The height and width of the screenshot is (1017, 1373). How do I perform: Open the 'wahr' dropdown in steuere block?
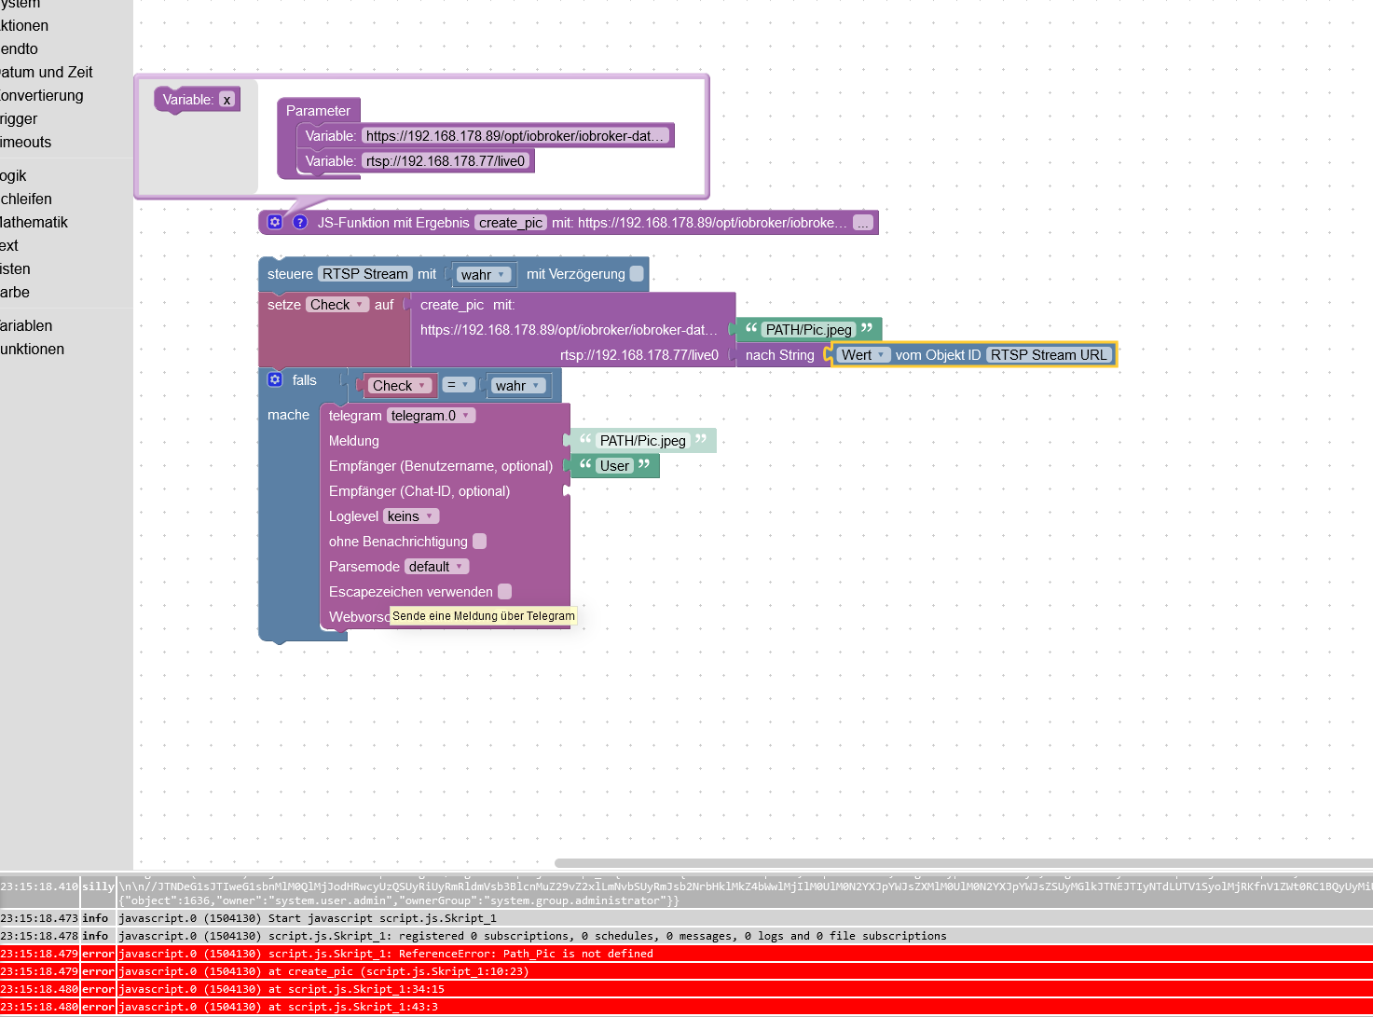[483, 275]
